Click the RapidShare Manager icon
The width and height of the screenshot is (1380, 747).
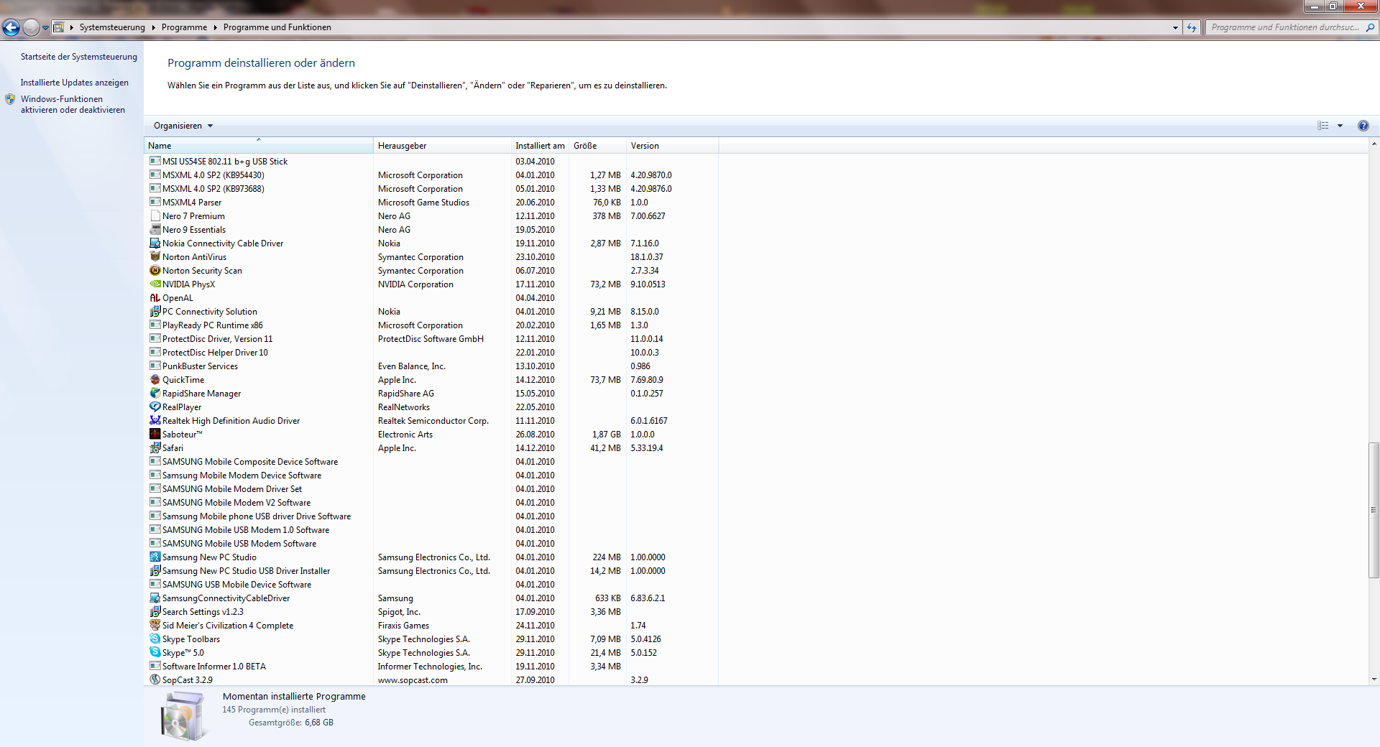(155, 394)
